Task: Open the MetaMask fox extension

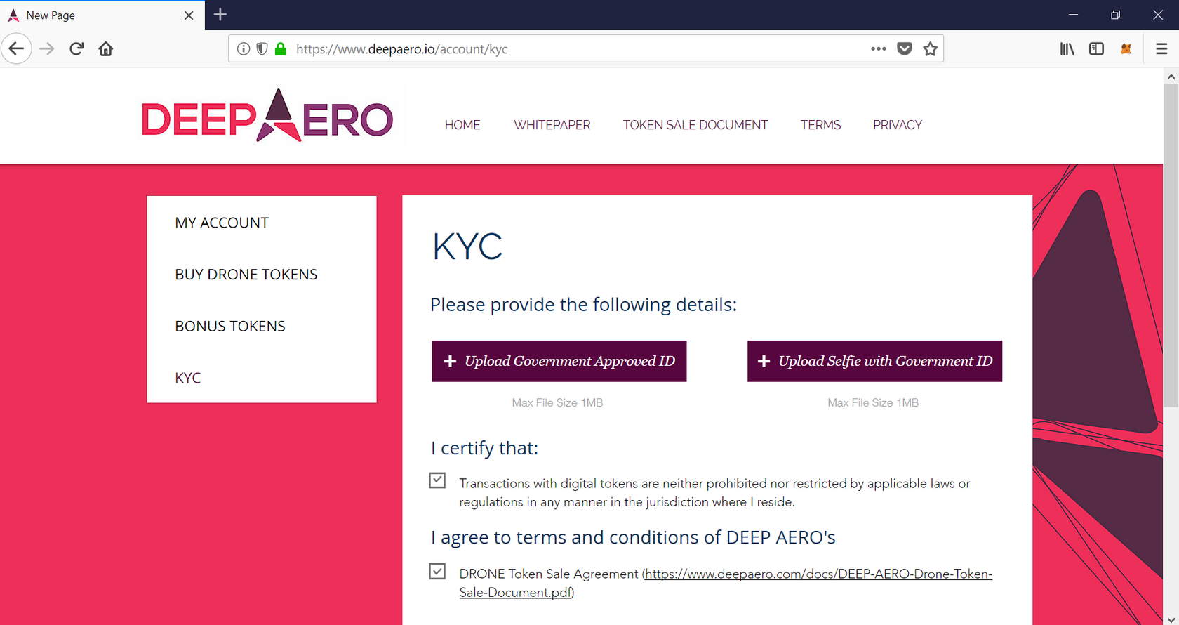Action: [x=1126, y=49]
